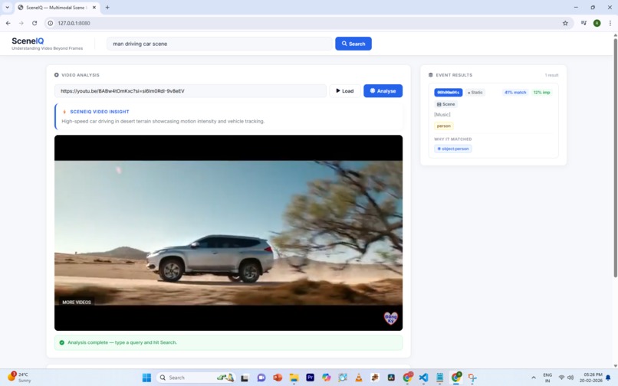The height and width of the screenshot is (386, 618).
Task: Open PowerPoint from the taskbar
Action: click(278, 378)
